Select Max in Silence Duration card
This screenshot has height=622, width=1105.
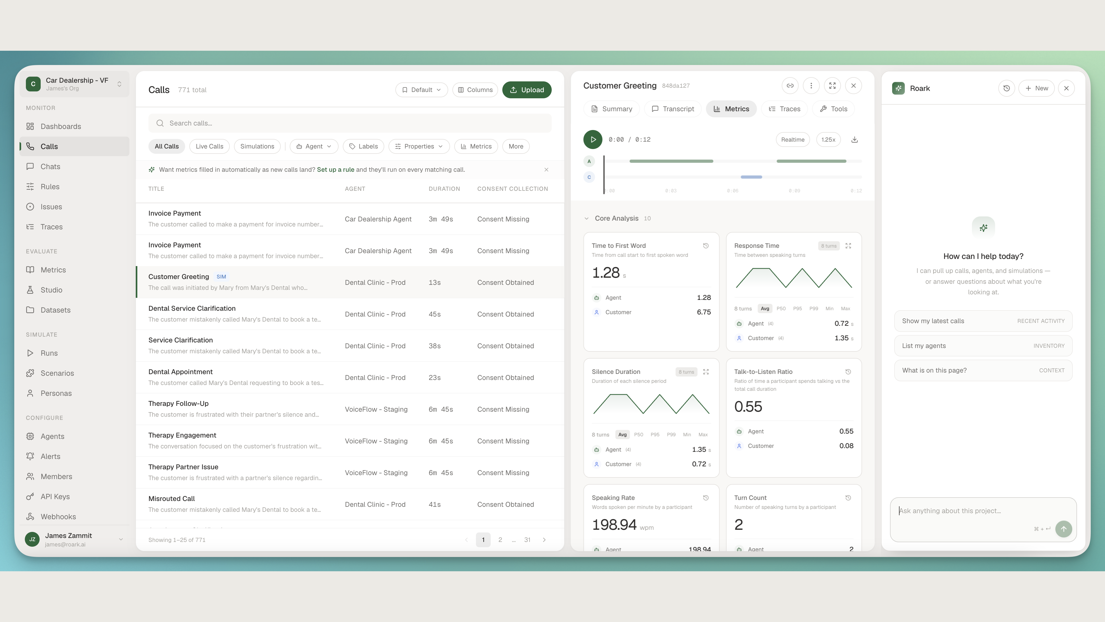click(x=703, y=434)
